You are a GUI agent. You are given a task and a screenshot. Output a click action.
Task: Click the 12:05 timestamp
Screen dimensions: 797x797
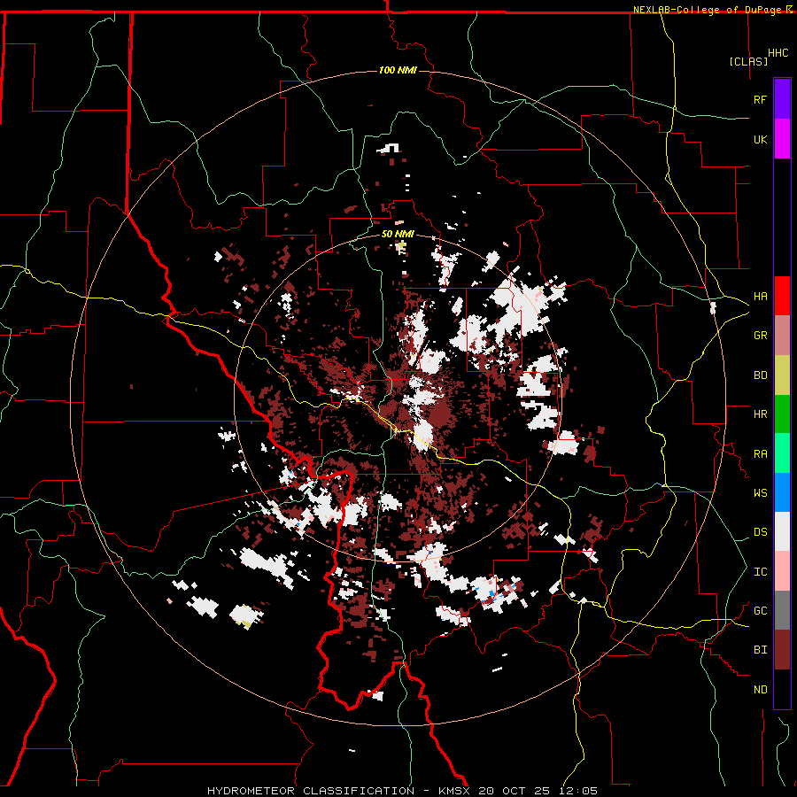tap(580, 791)
